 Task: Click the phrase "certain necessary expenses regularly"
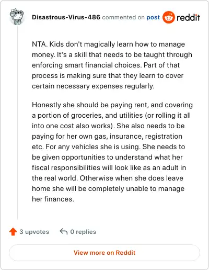[x=93, y=86]
